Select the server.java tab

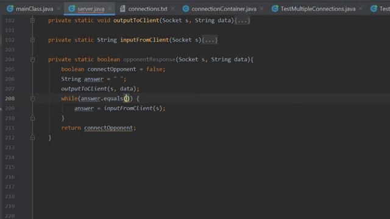tap(91, 9)
